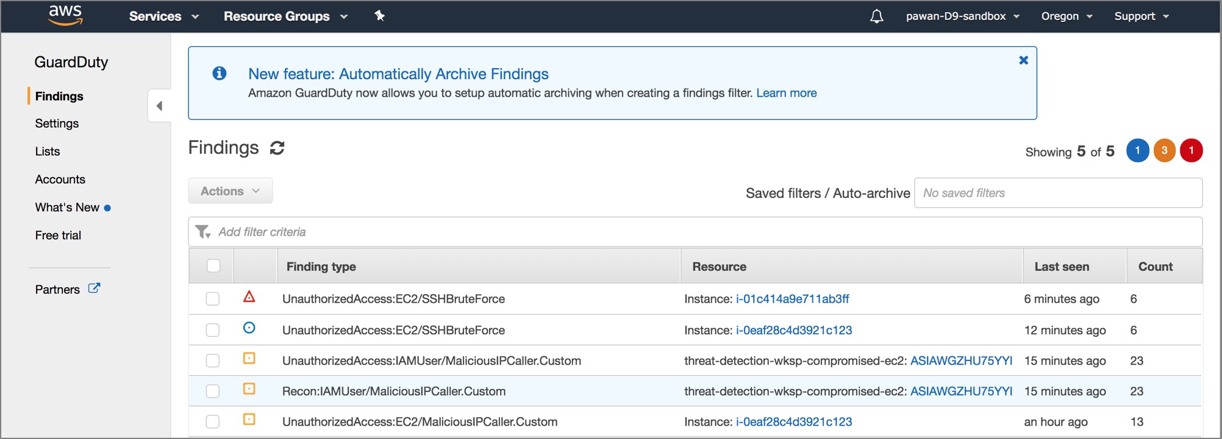Close the new feature banner
Image resolution: width=1222 pixels, height=439 pixels.
click(1024, 60)
